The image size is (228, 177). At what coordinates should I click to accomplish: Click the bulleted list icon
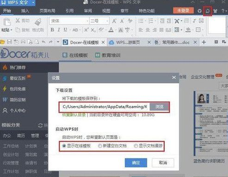[x=141, y=21]
